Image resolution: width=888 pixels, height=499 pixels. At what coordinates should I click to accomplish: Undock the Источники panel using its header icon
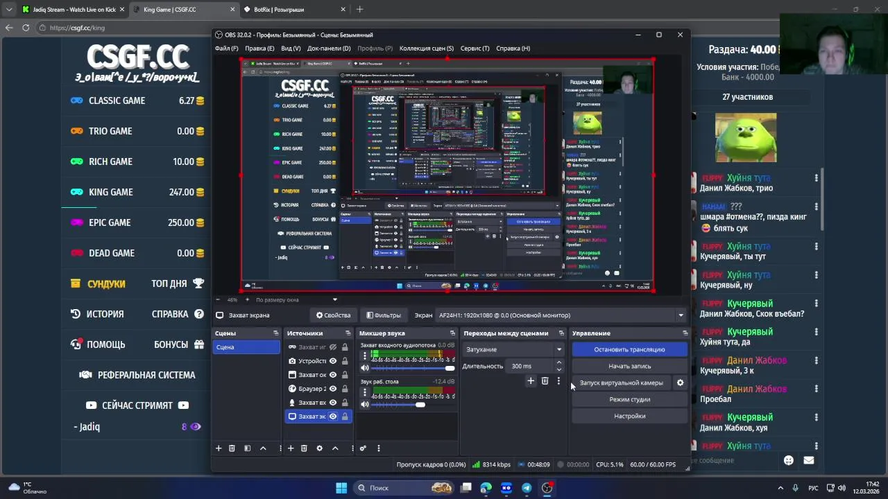pyautogui.click(x=348, y=333)
